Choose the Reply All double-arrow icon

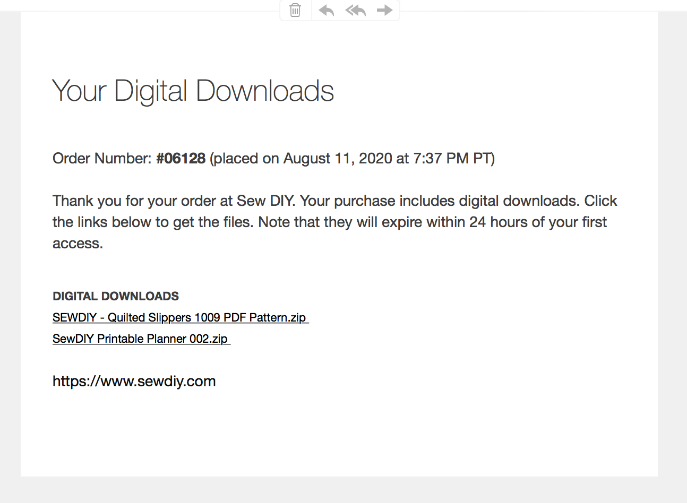pos(356,10)
